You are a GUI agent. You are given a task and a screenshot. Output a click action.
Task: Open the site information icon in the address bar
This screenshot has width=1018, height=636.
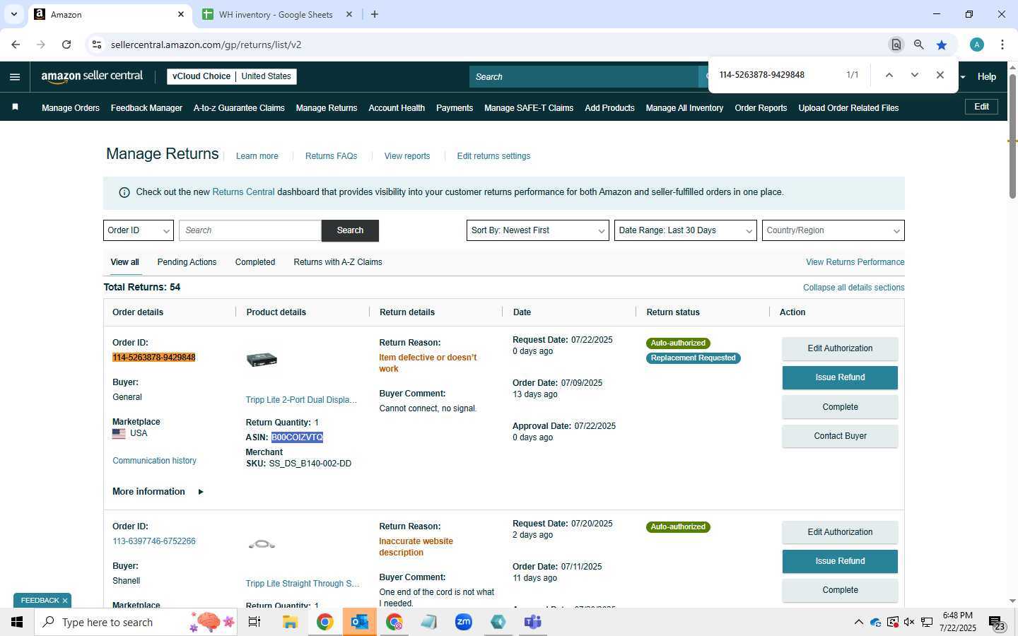(x=97, y=45)
